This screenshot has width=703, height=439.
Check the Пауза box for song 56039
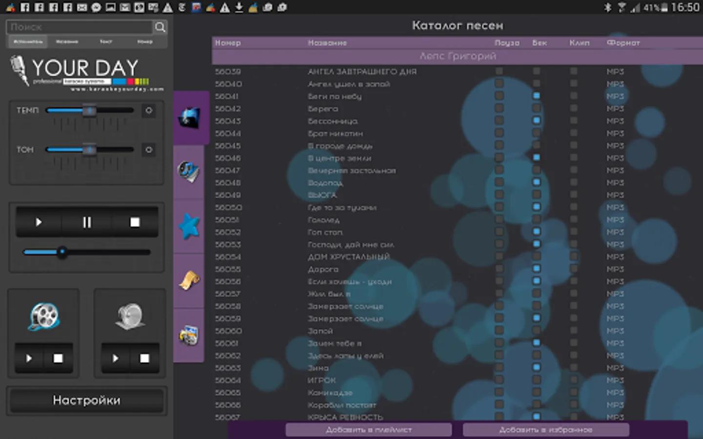pos(499,71)
